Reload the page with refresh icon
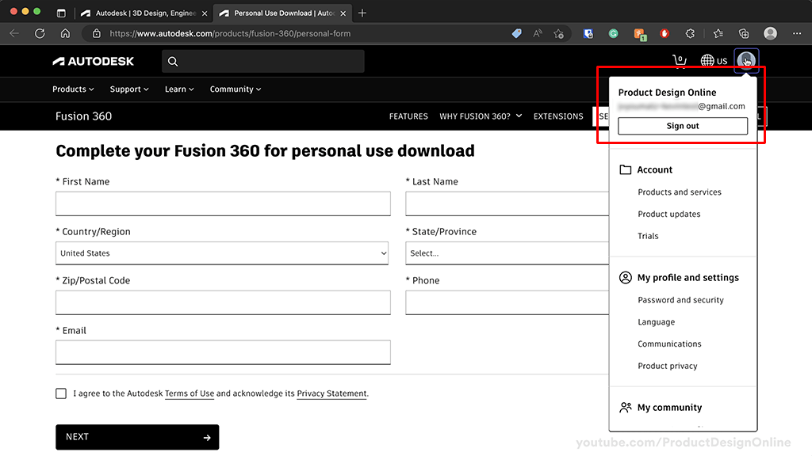This screenshot has height=456, width=812. tap(40, 33)
